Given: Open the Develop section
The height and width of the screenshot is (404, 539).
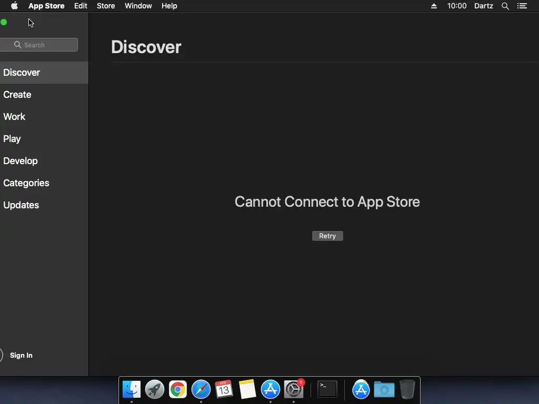Looking at the screenshot, I should (x=44, y=161).
